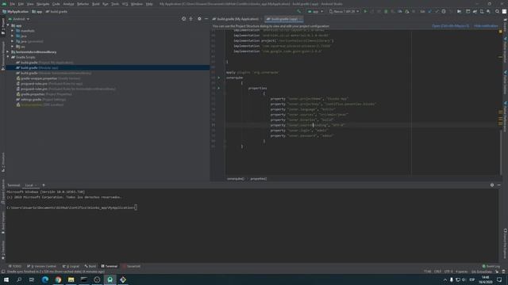Click the Search Everywhere magnifier icon

[497, 11]
